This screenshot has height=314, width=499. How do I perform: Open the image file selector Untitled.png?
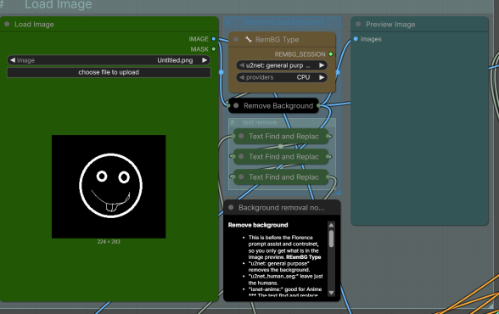coord(109,60)
